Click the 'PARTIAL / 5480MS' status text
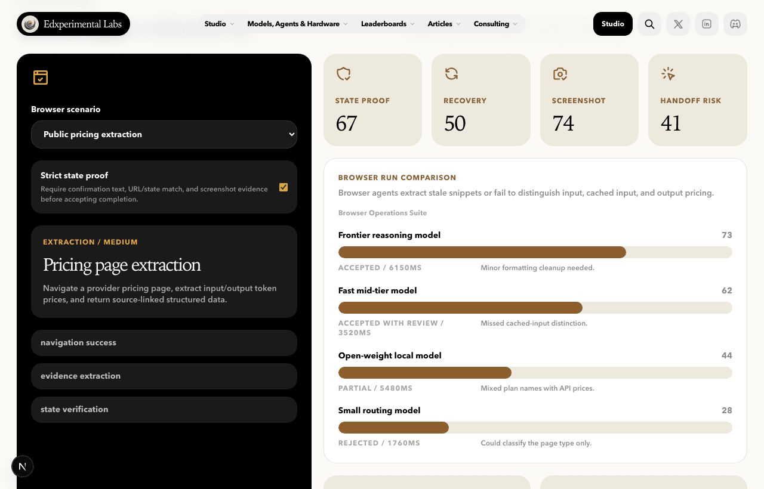 [x=375, y=388]
